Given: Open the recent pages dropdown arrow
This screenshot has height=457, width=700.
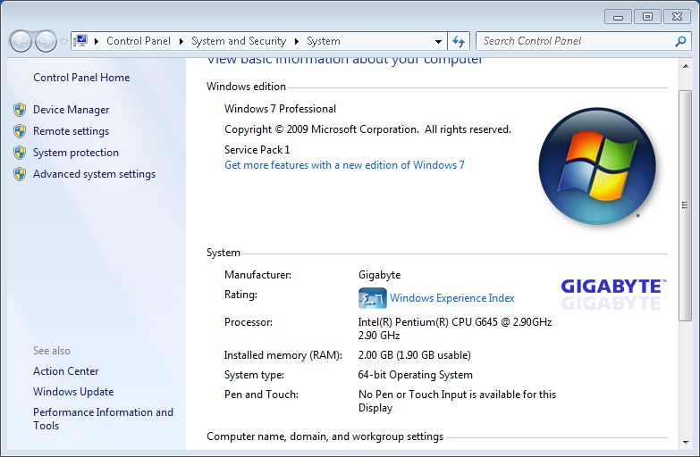Looking at the screenshot, I should (63, 41).
